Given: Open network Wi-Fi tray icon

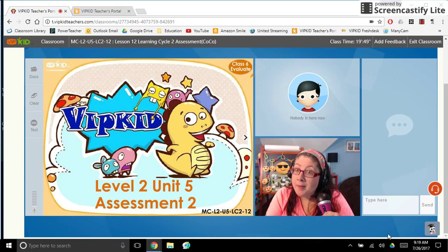Looking at the screenshot, I should click(371, 245).
